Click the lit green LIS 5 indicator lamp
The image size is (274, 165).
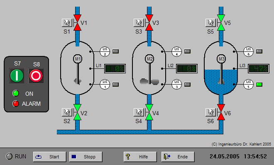tap(259, 85)
